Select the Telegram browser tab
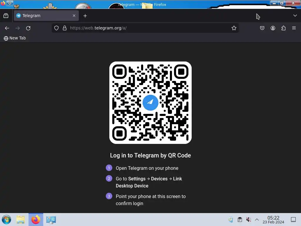This screenshot has height=226, width=301. [46, 16]
